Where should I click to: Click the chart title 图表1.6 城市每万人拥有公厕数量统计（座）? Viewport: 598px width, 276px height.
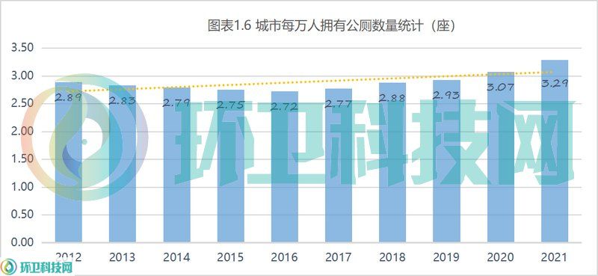click(x=331, y=26)
